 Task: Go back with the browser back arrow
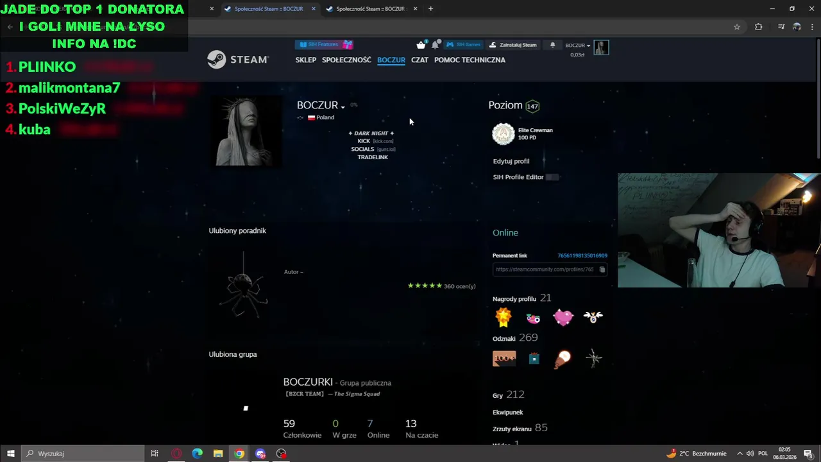[10, 27]
